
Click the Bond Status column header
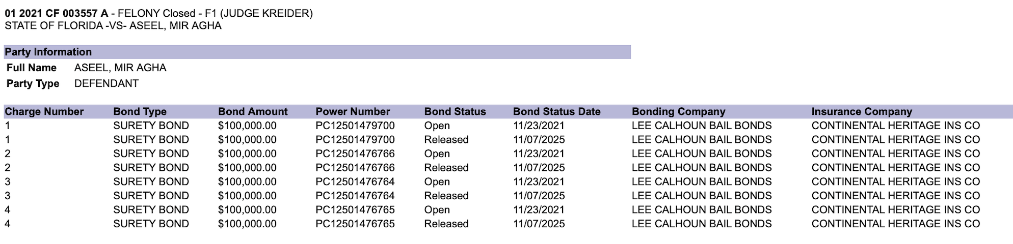pyautogui.click(x=455, y=111)
